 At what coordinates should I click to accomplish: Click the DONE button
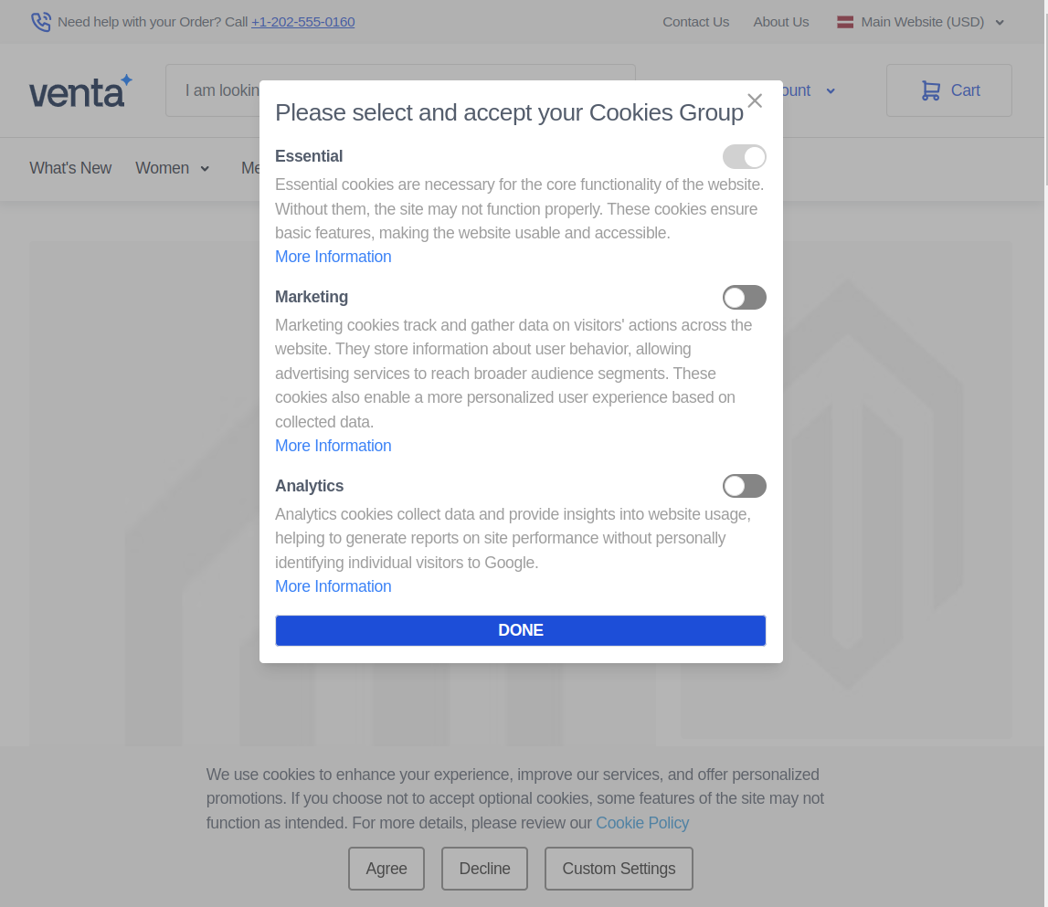pos(520,630)
